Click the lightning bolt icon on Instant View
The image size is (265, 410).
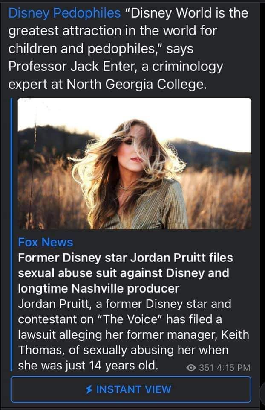coord(90,389)
